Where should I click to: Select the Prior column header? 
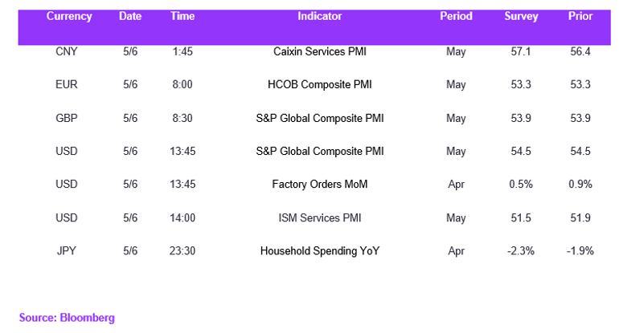580,16
